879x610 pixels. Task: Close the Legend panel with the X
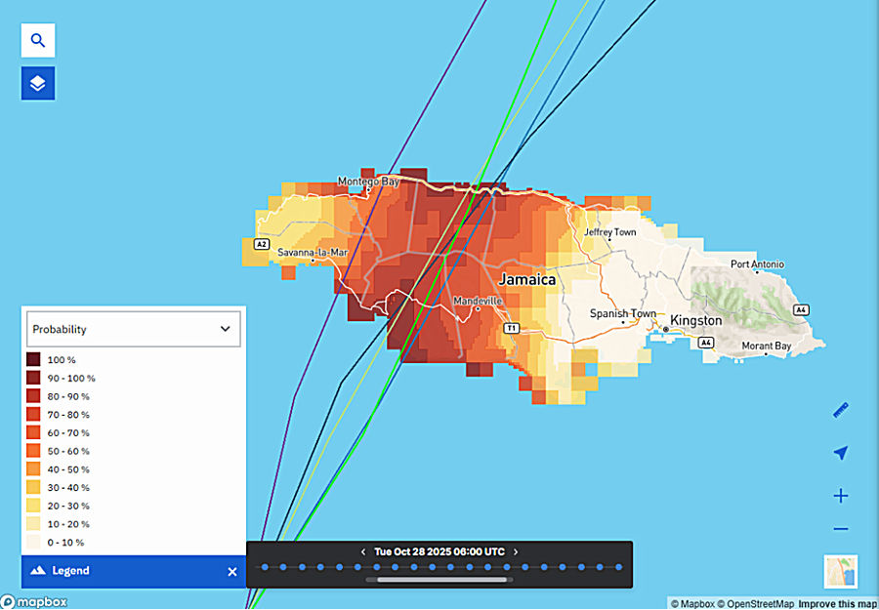pyautogui.click(x=231, y=571)
